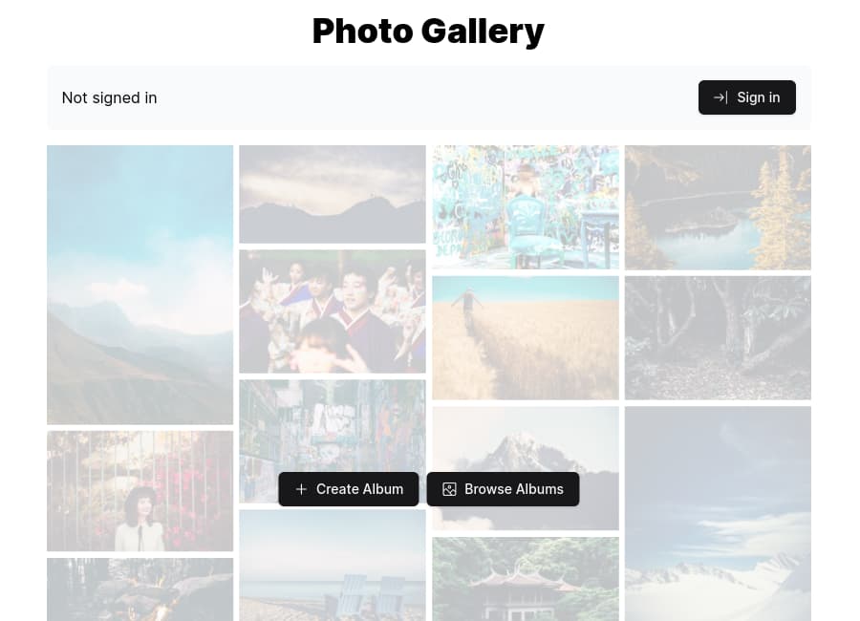The height and width of the screenshot is (621, 860).
Task: Click the sign-in arrow icon
Action: pos(720,97)
